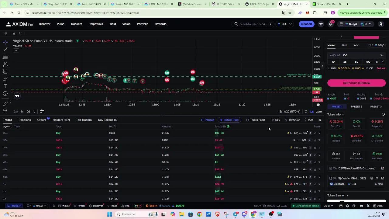The height and width of the screenshot is (219, 389).
Task: Edit the quick sell percentage presets
Action: [x=383, y=62]
